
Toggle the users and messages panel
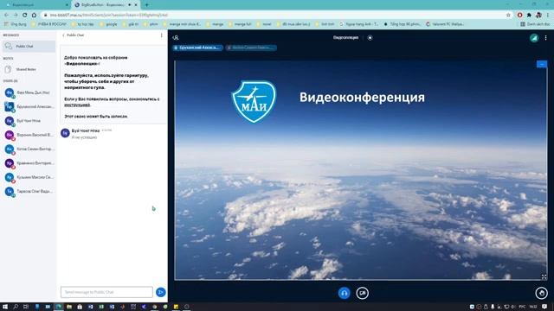[176, 38]
